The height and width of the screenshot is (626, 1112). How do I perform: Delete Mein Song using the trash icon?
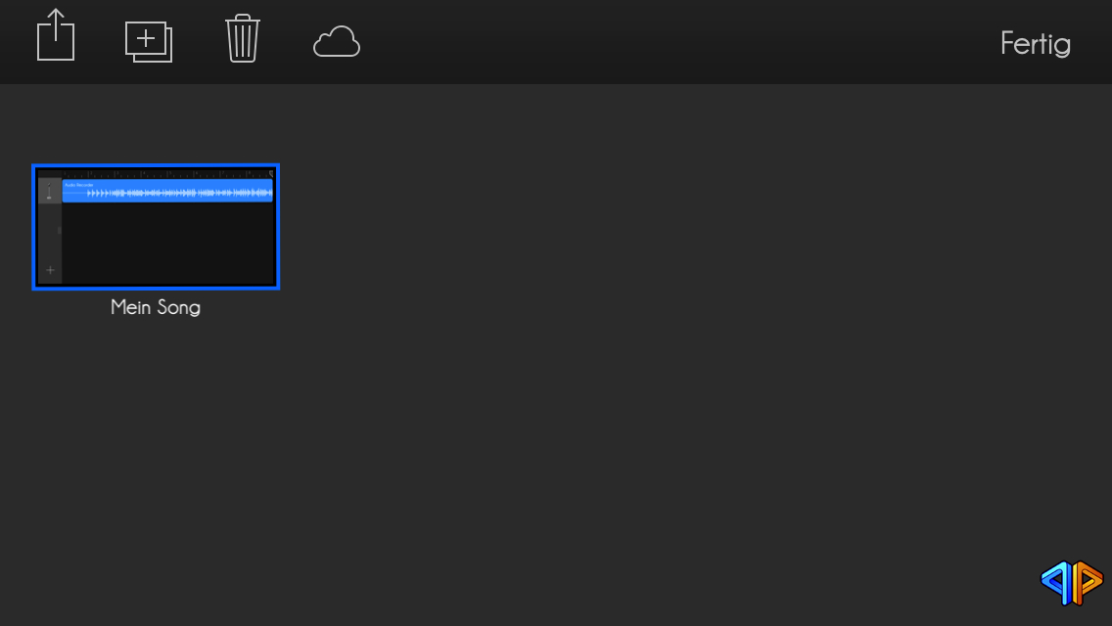click(243, 38)
